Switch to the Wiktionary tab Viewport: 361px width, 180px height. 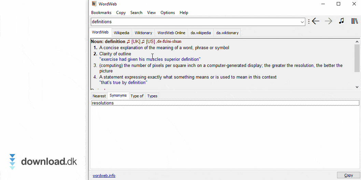point(143,33)
